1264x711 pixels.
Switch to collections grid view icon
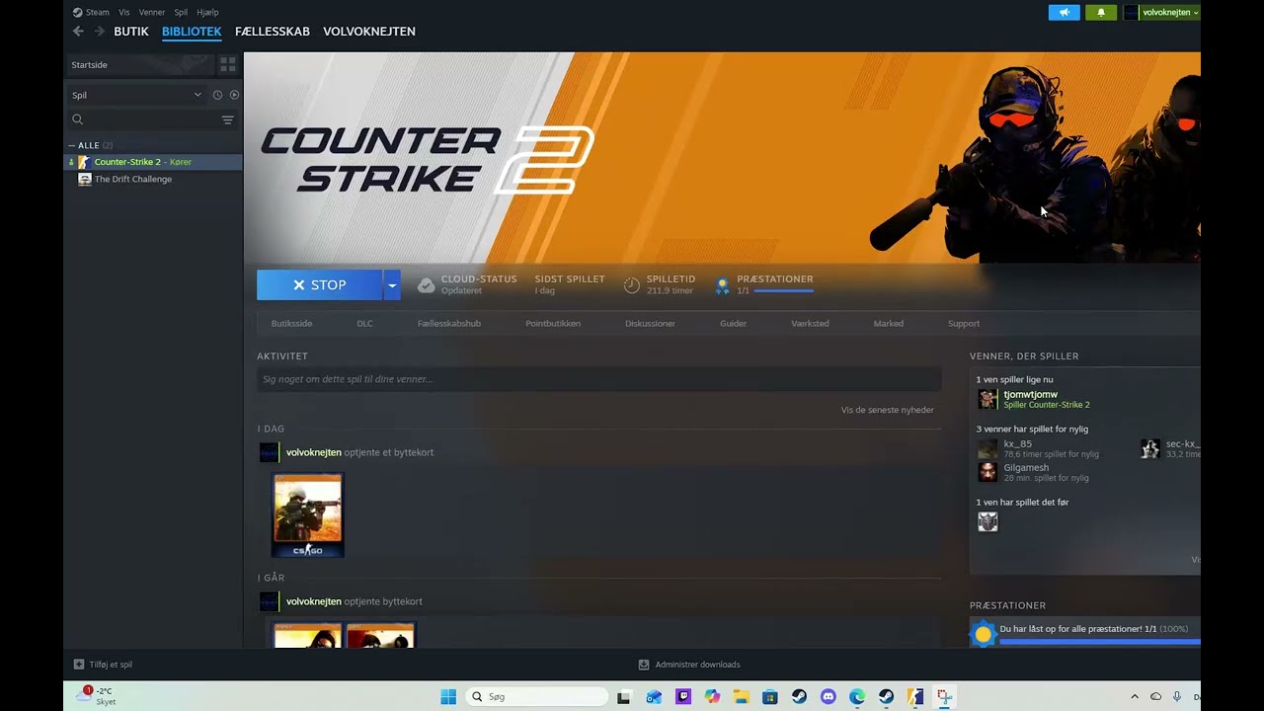coord(228,64)
